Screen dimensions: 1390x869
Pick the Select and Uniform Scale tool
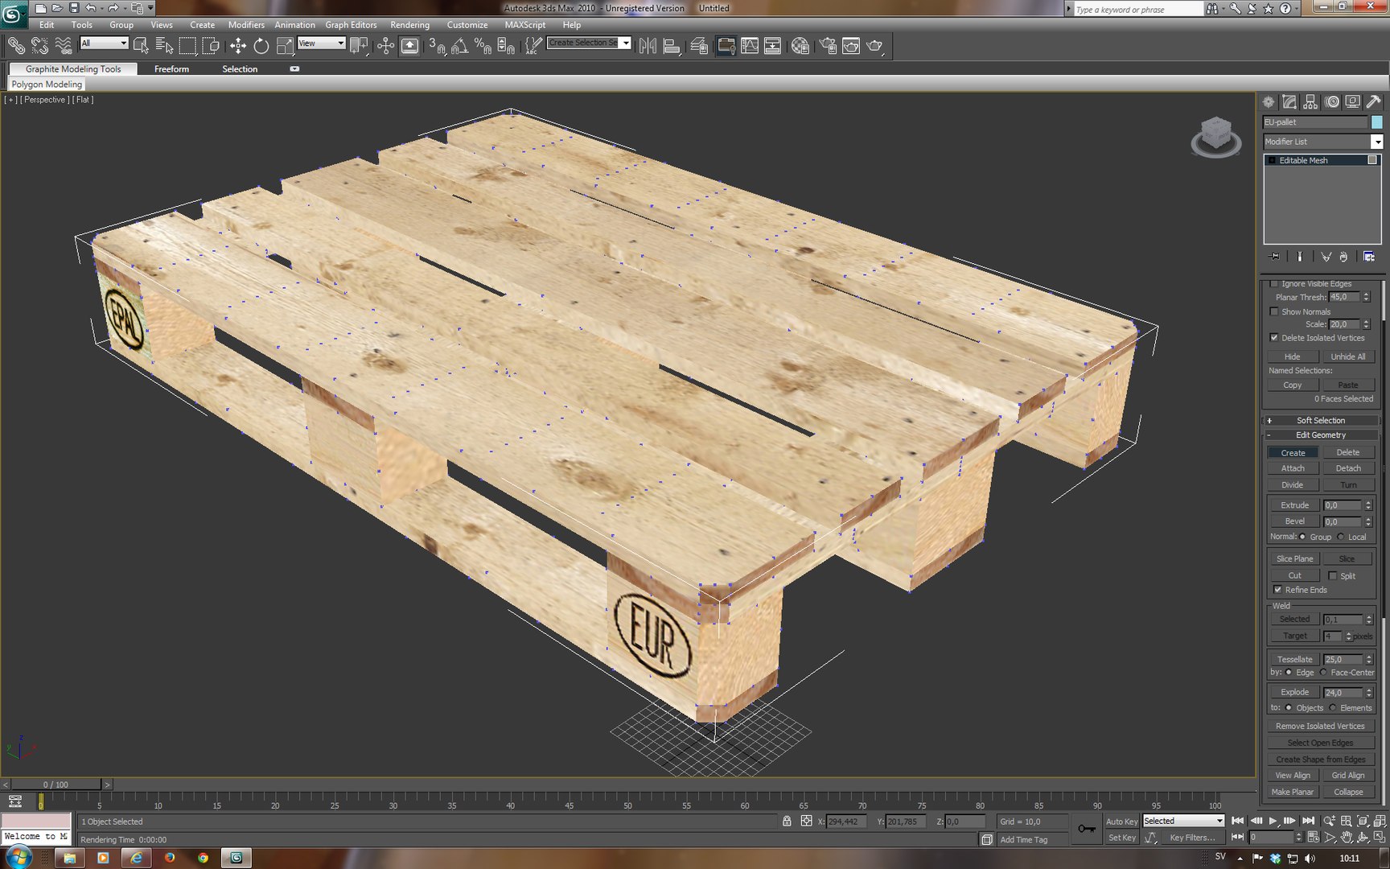pyautogui.click(x=285, y=46)
